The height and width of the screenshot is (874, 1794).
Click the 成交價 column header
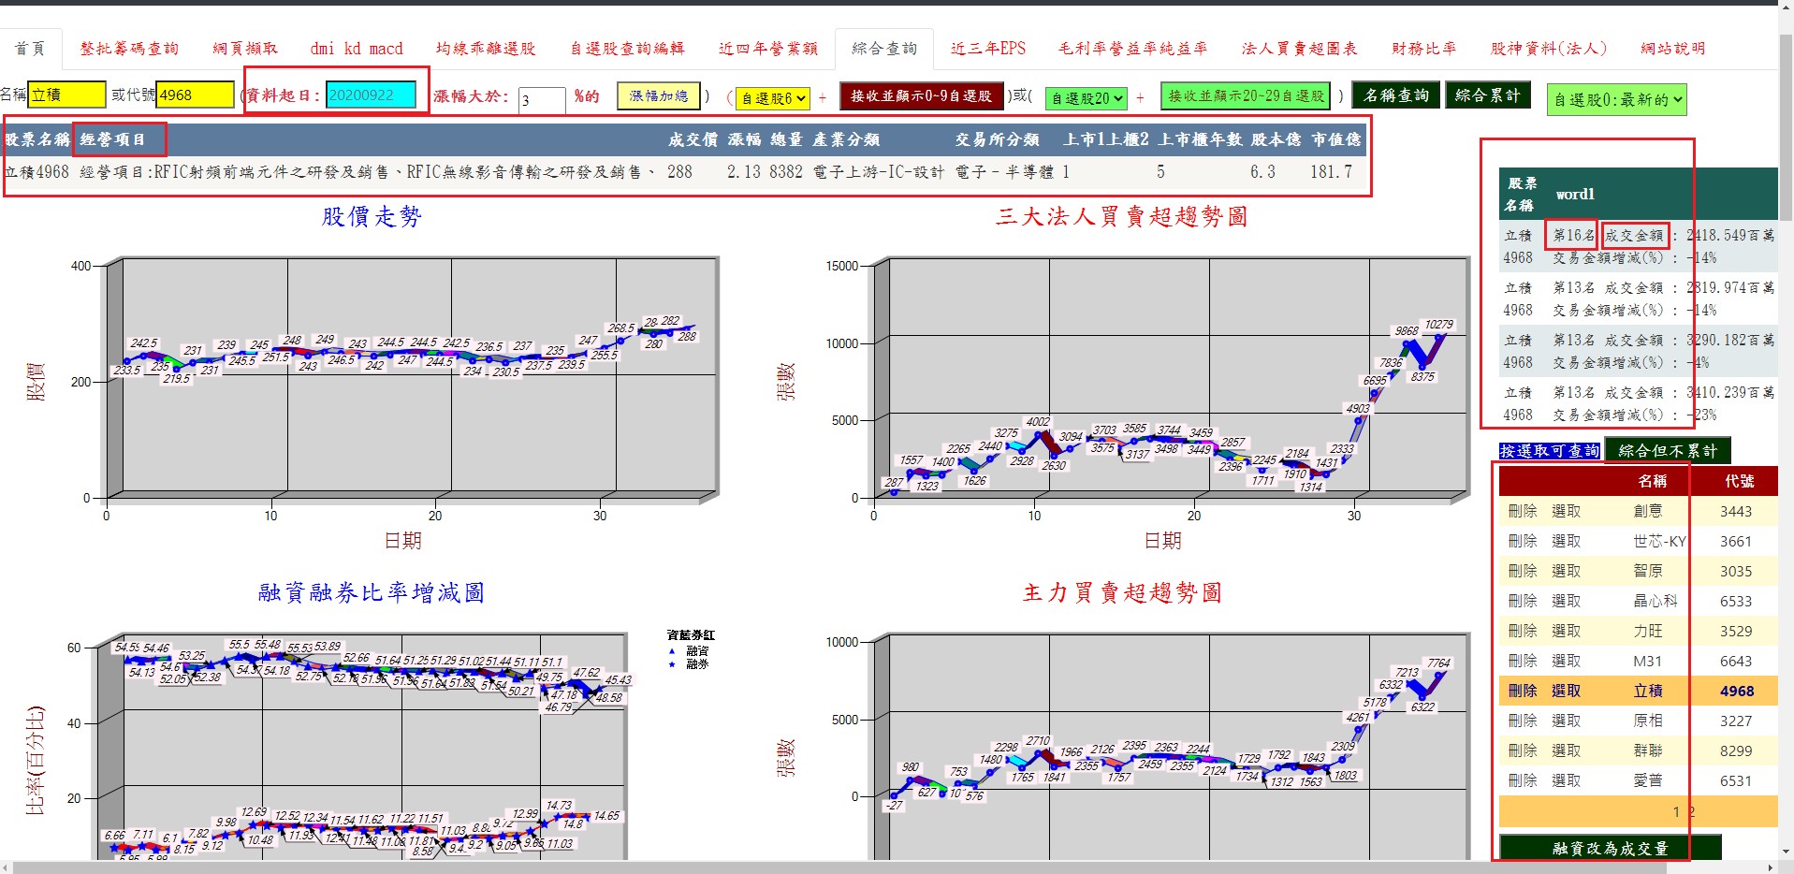click(x=693, y=139)
